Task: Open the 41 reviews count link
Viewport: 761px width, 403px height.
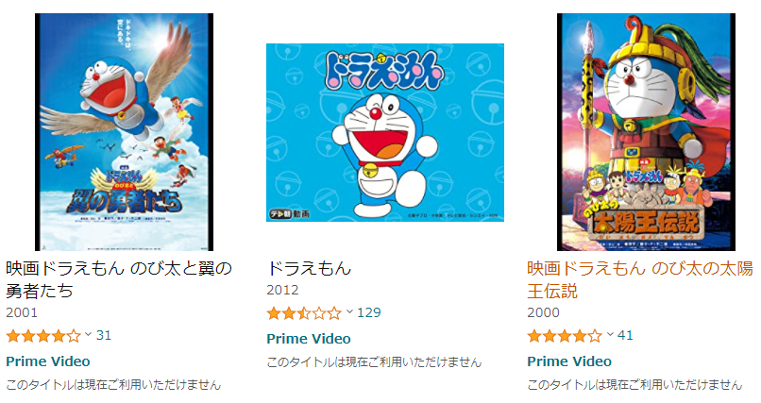Action: pos(625,335)
